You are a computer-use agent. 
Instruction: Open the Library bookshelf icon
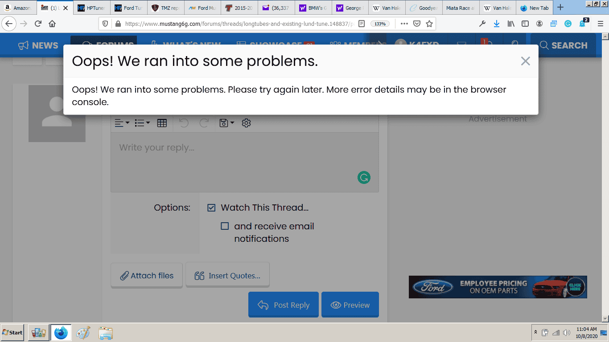511,24
